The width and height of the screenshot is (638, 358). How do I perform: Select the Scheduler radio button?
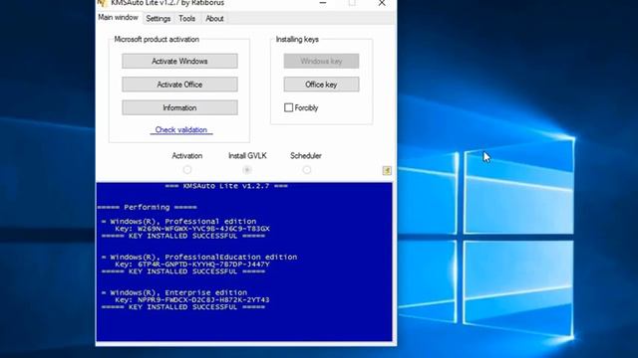[307, 170]
